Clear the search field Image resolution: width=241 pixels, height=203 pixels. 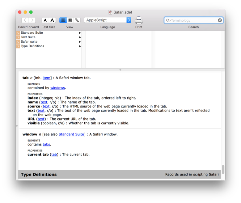[x=220, y=20]
